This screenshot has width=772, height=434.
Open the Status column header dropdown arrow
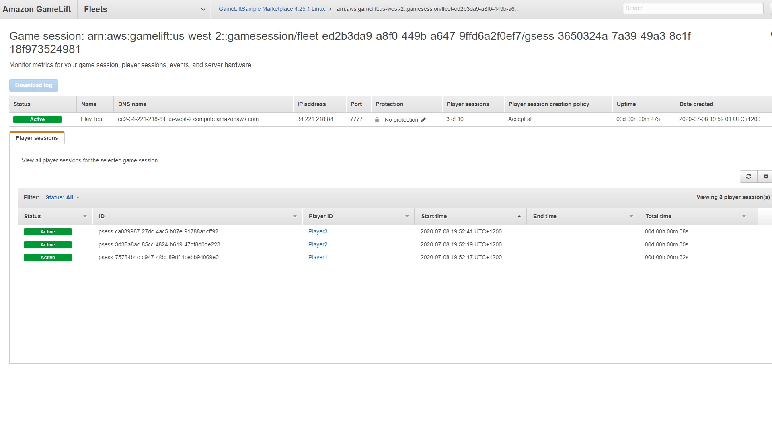point(85,216)
